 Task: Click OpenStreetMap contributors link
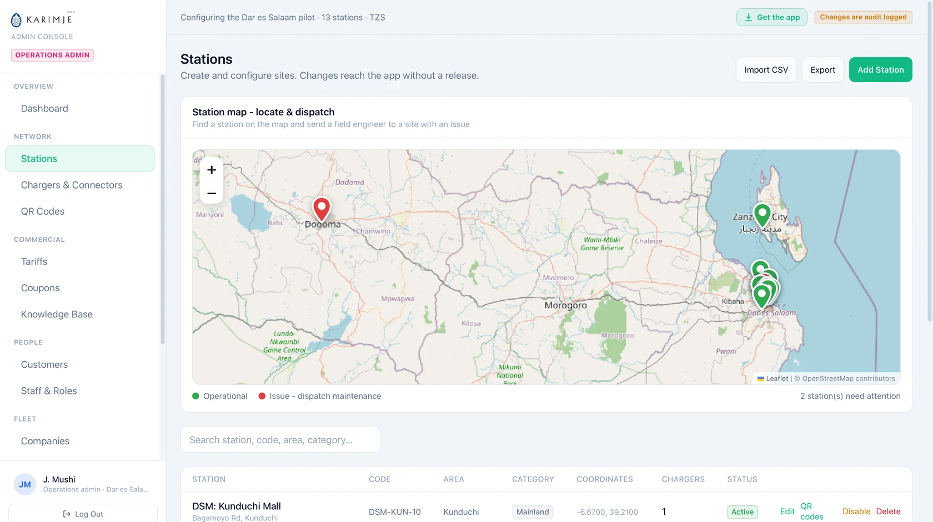point(848,378)
